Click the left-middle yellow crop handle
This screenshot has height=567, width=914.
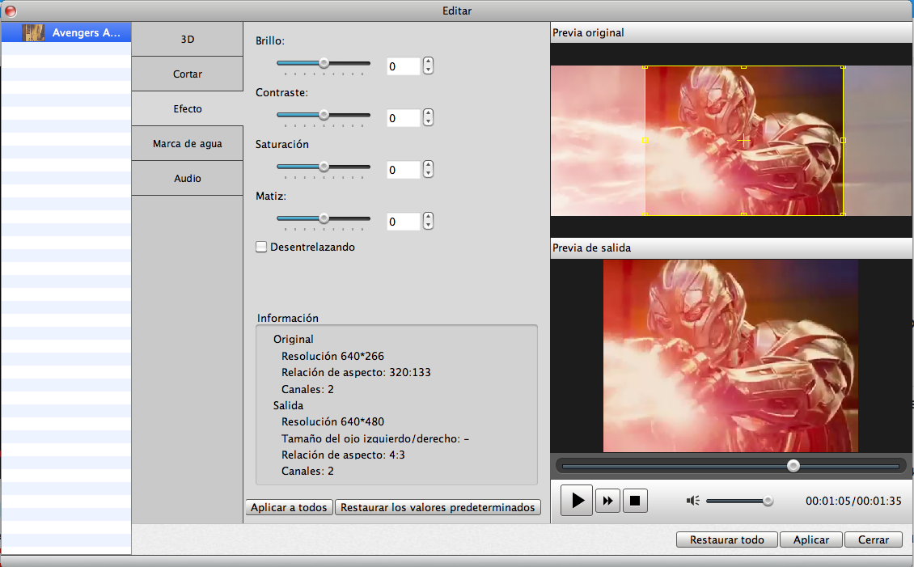(x=645, y=141)
